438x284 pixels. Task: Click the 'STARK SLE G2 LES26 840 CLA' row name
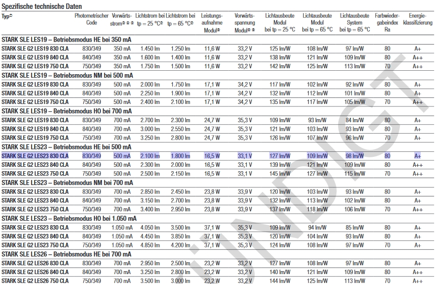click(x=35, y=272)
